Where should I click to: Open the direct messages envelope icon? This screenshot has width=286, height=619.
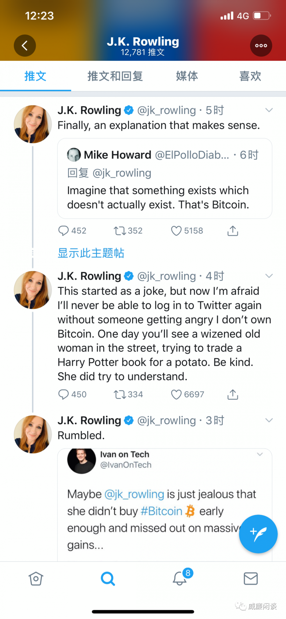tap(251, 578)
